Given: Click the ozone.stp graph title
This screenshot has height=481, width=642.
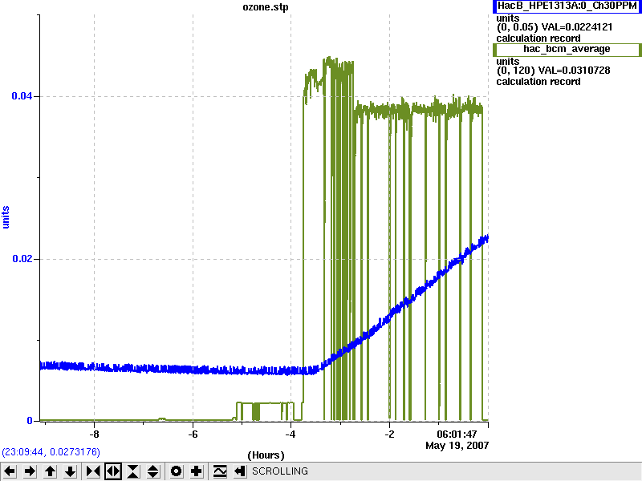Looking at the screenshot, I should (266, 7).
